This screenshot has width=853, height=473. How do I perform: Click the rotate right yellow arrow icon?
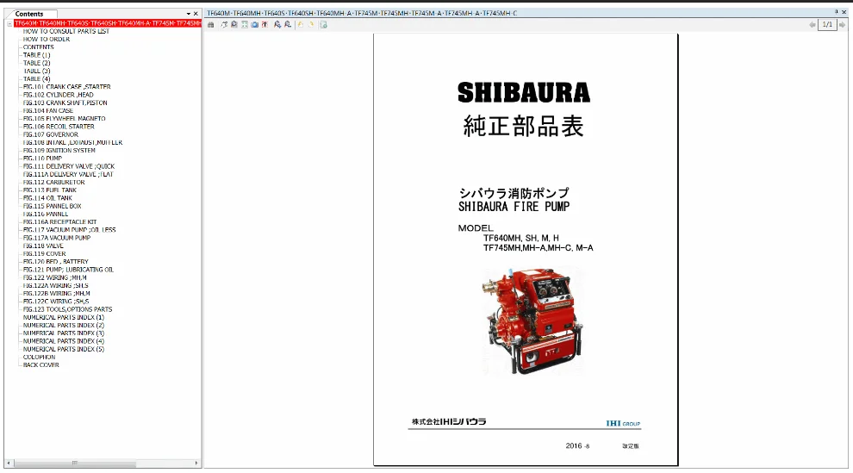pos(311,24)
